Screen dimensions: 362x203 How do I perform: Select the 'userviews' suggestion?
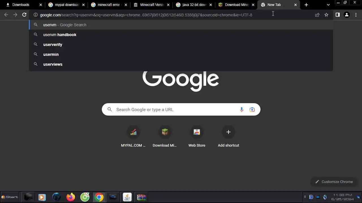click(181, 64)
